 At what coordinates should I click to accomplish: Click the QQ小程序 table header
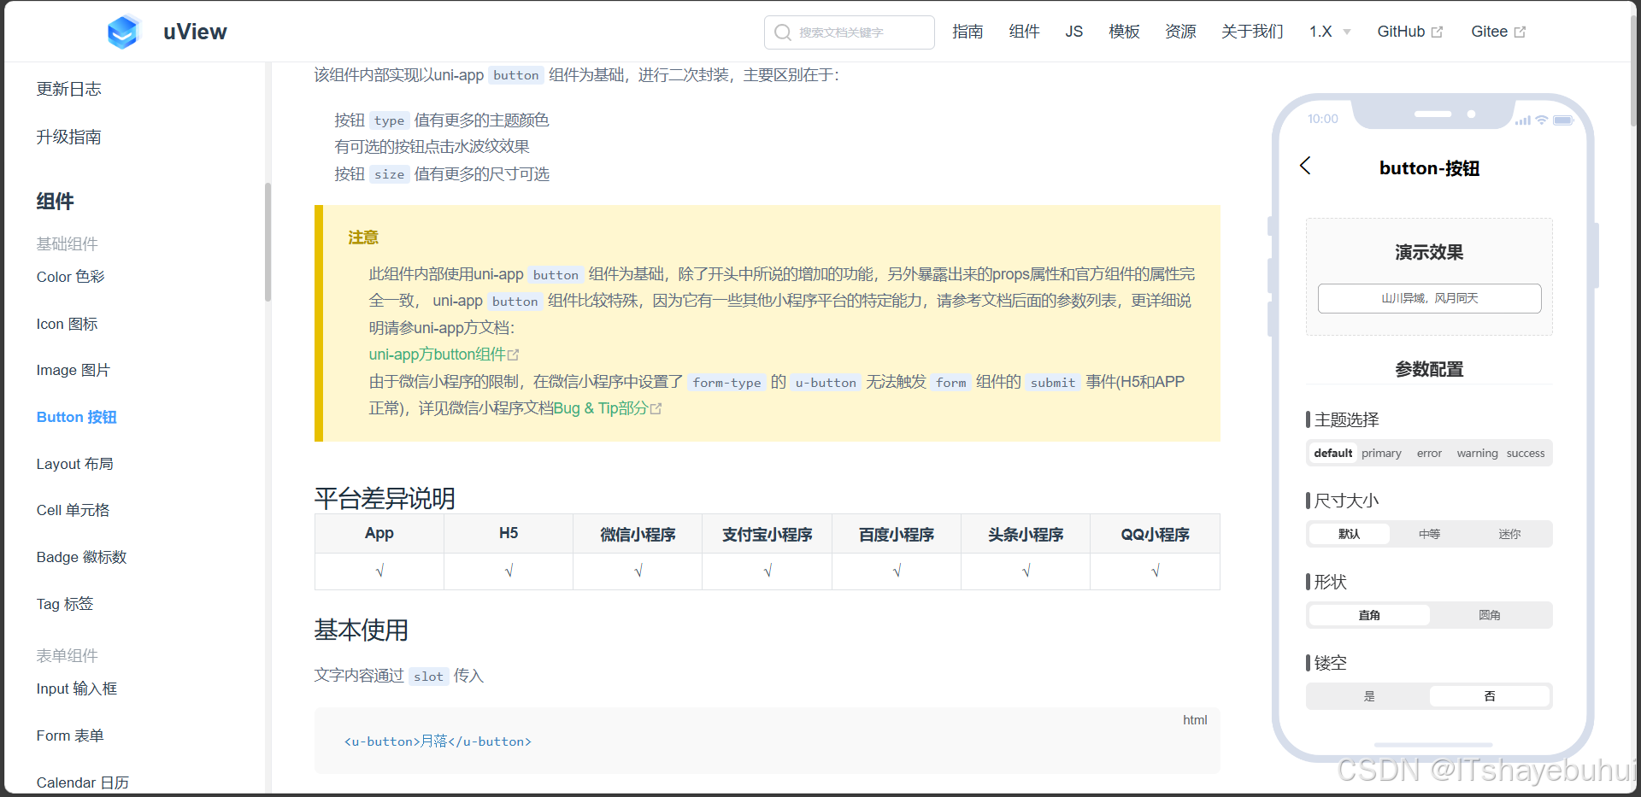[x=1155, y=534]
